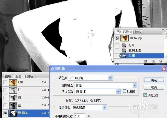Switch to the 路径 tab

point(30,76)
